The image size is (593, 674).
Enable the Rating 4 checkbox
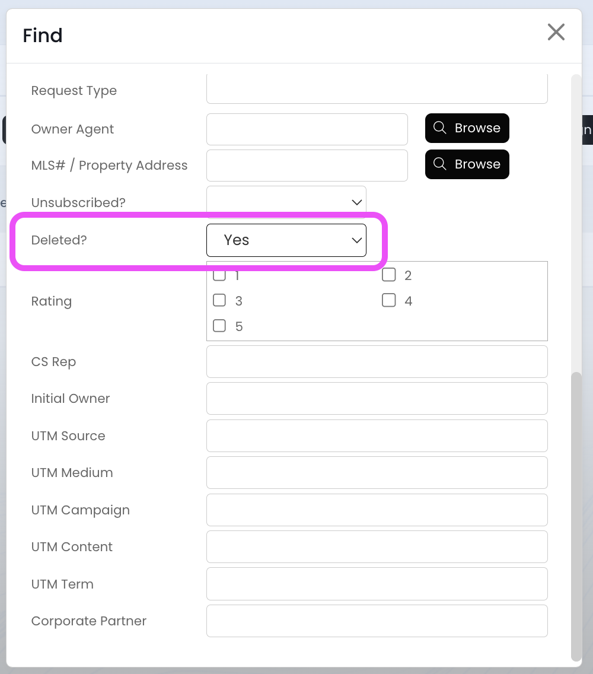click(389, 300)
